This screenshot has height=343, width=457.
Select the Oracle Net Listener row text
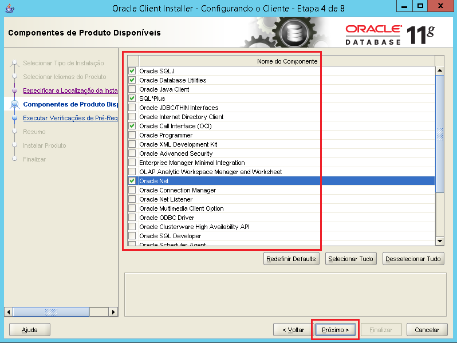click(x=166, y=199)
